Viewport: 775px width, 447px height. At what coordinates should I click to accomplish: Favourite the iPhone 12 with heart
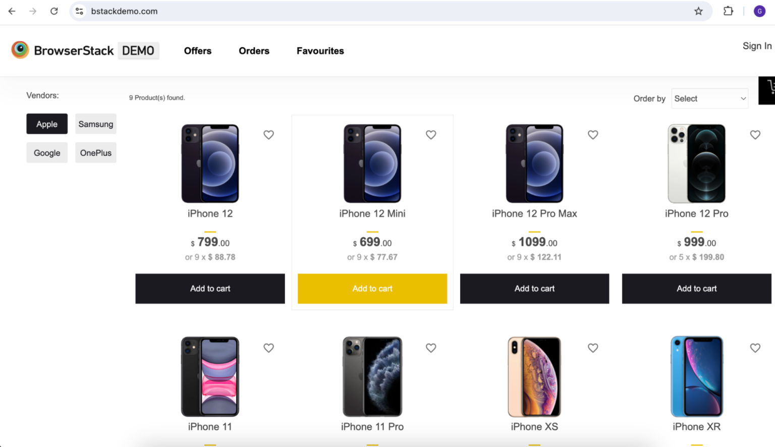(268, 135)
